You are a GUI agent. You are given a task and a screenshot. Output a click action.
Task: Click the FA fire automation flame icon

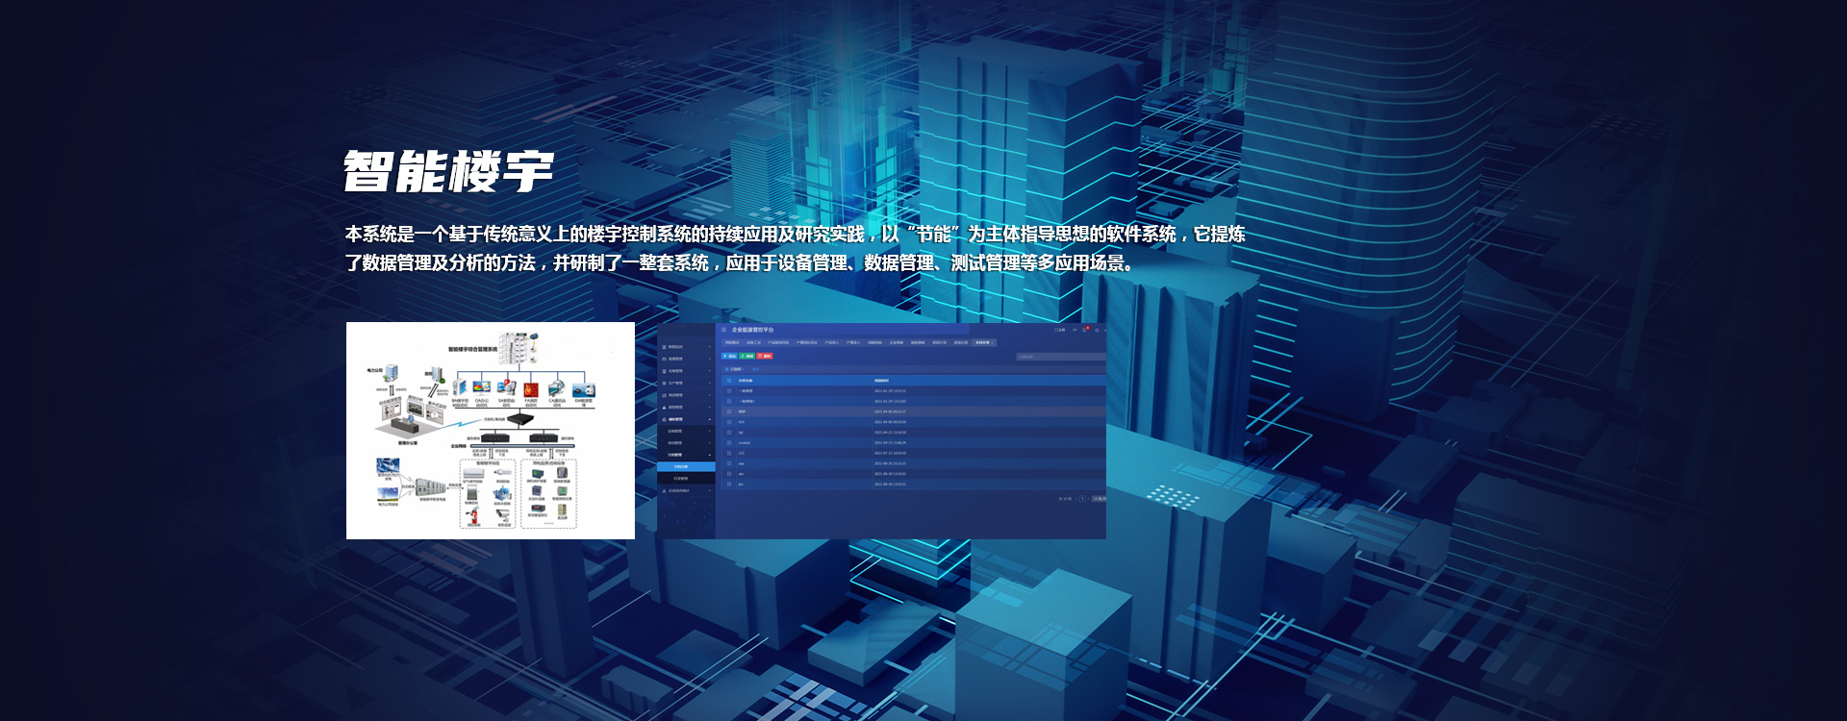531,388
